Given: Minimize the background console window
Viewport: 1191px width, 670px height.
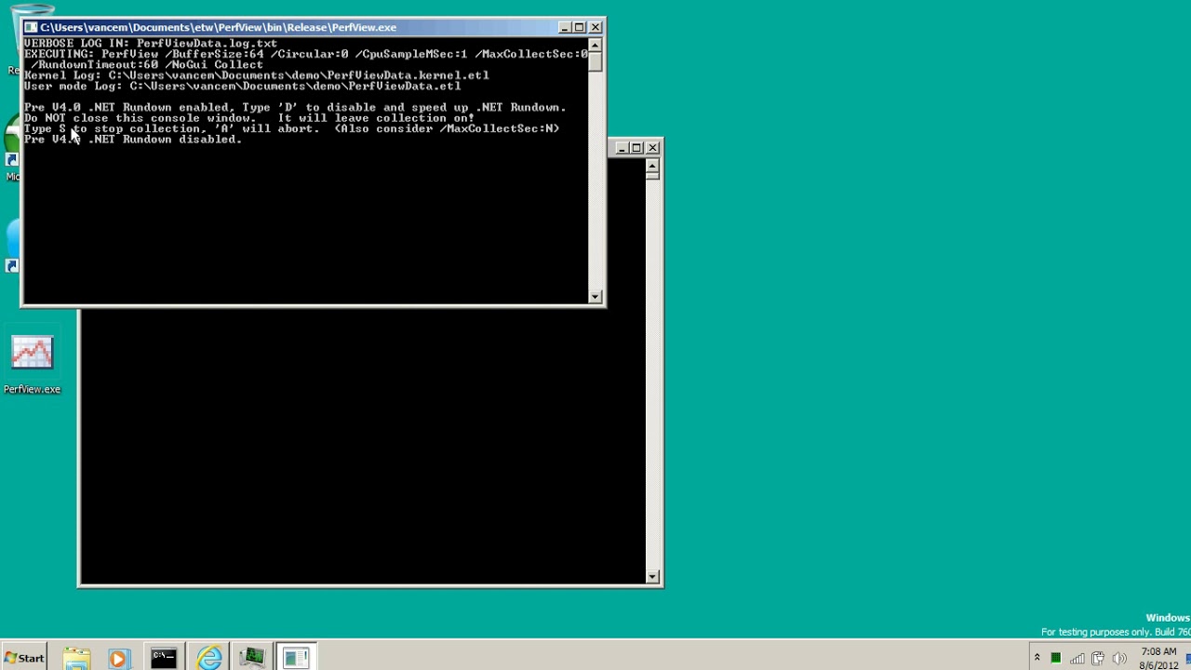Looking at the screenshot, I should point(622,148).
